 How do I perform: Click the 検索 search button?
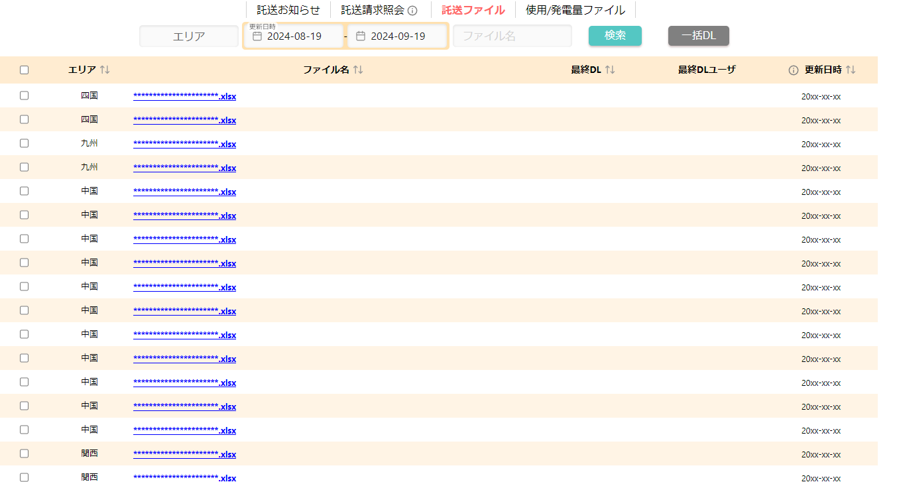coord(615,36)
